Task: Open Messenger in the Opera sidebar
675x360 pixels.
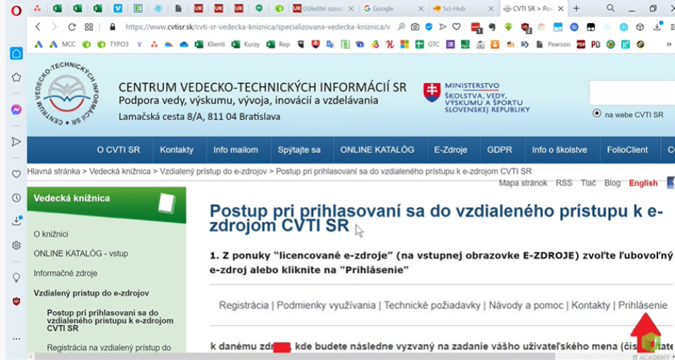Action: 16,109
